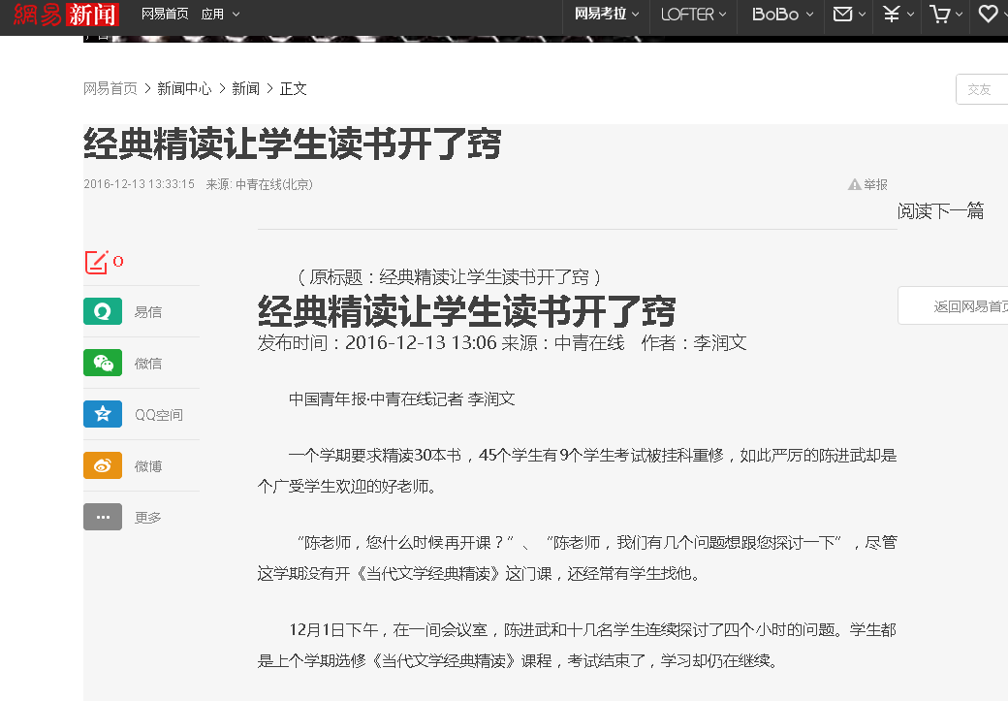The image size is (1008, 701).
Task: Open the BoBo menu
Action: [x=782, y=15]
